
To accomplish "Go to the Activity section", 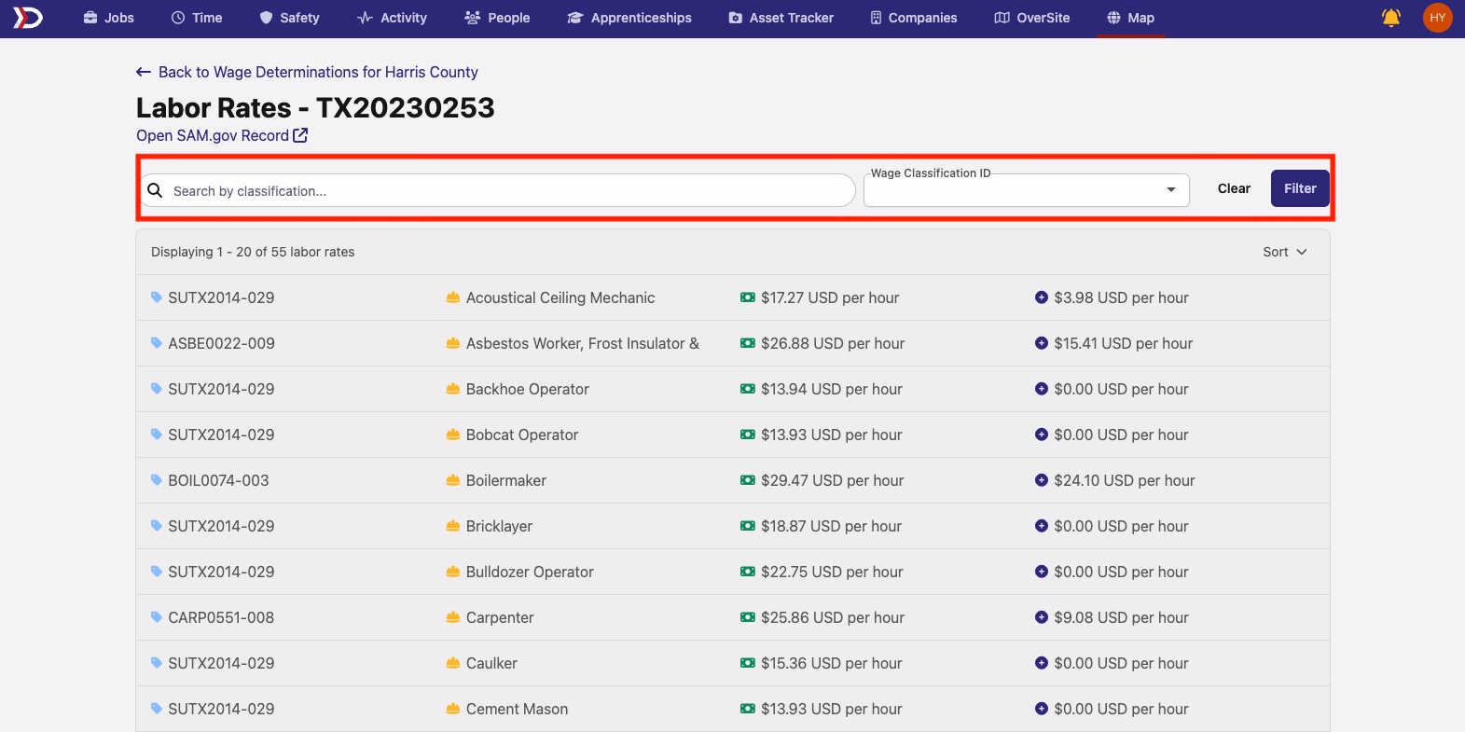I will pyautogui.click(x=392, y=18).
